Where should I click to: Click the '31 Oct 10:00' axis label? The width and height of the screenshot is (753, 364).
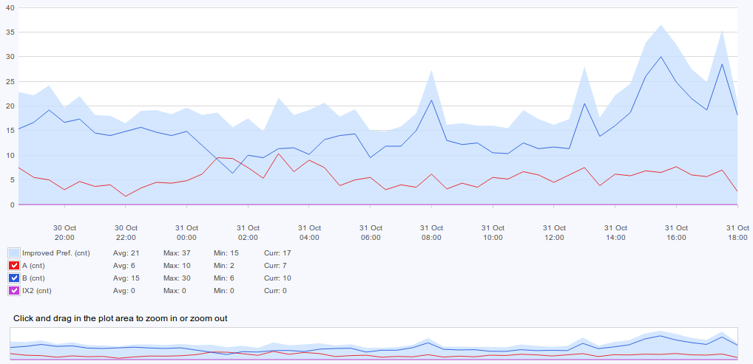[493, 233]
